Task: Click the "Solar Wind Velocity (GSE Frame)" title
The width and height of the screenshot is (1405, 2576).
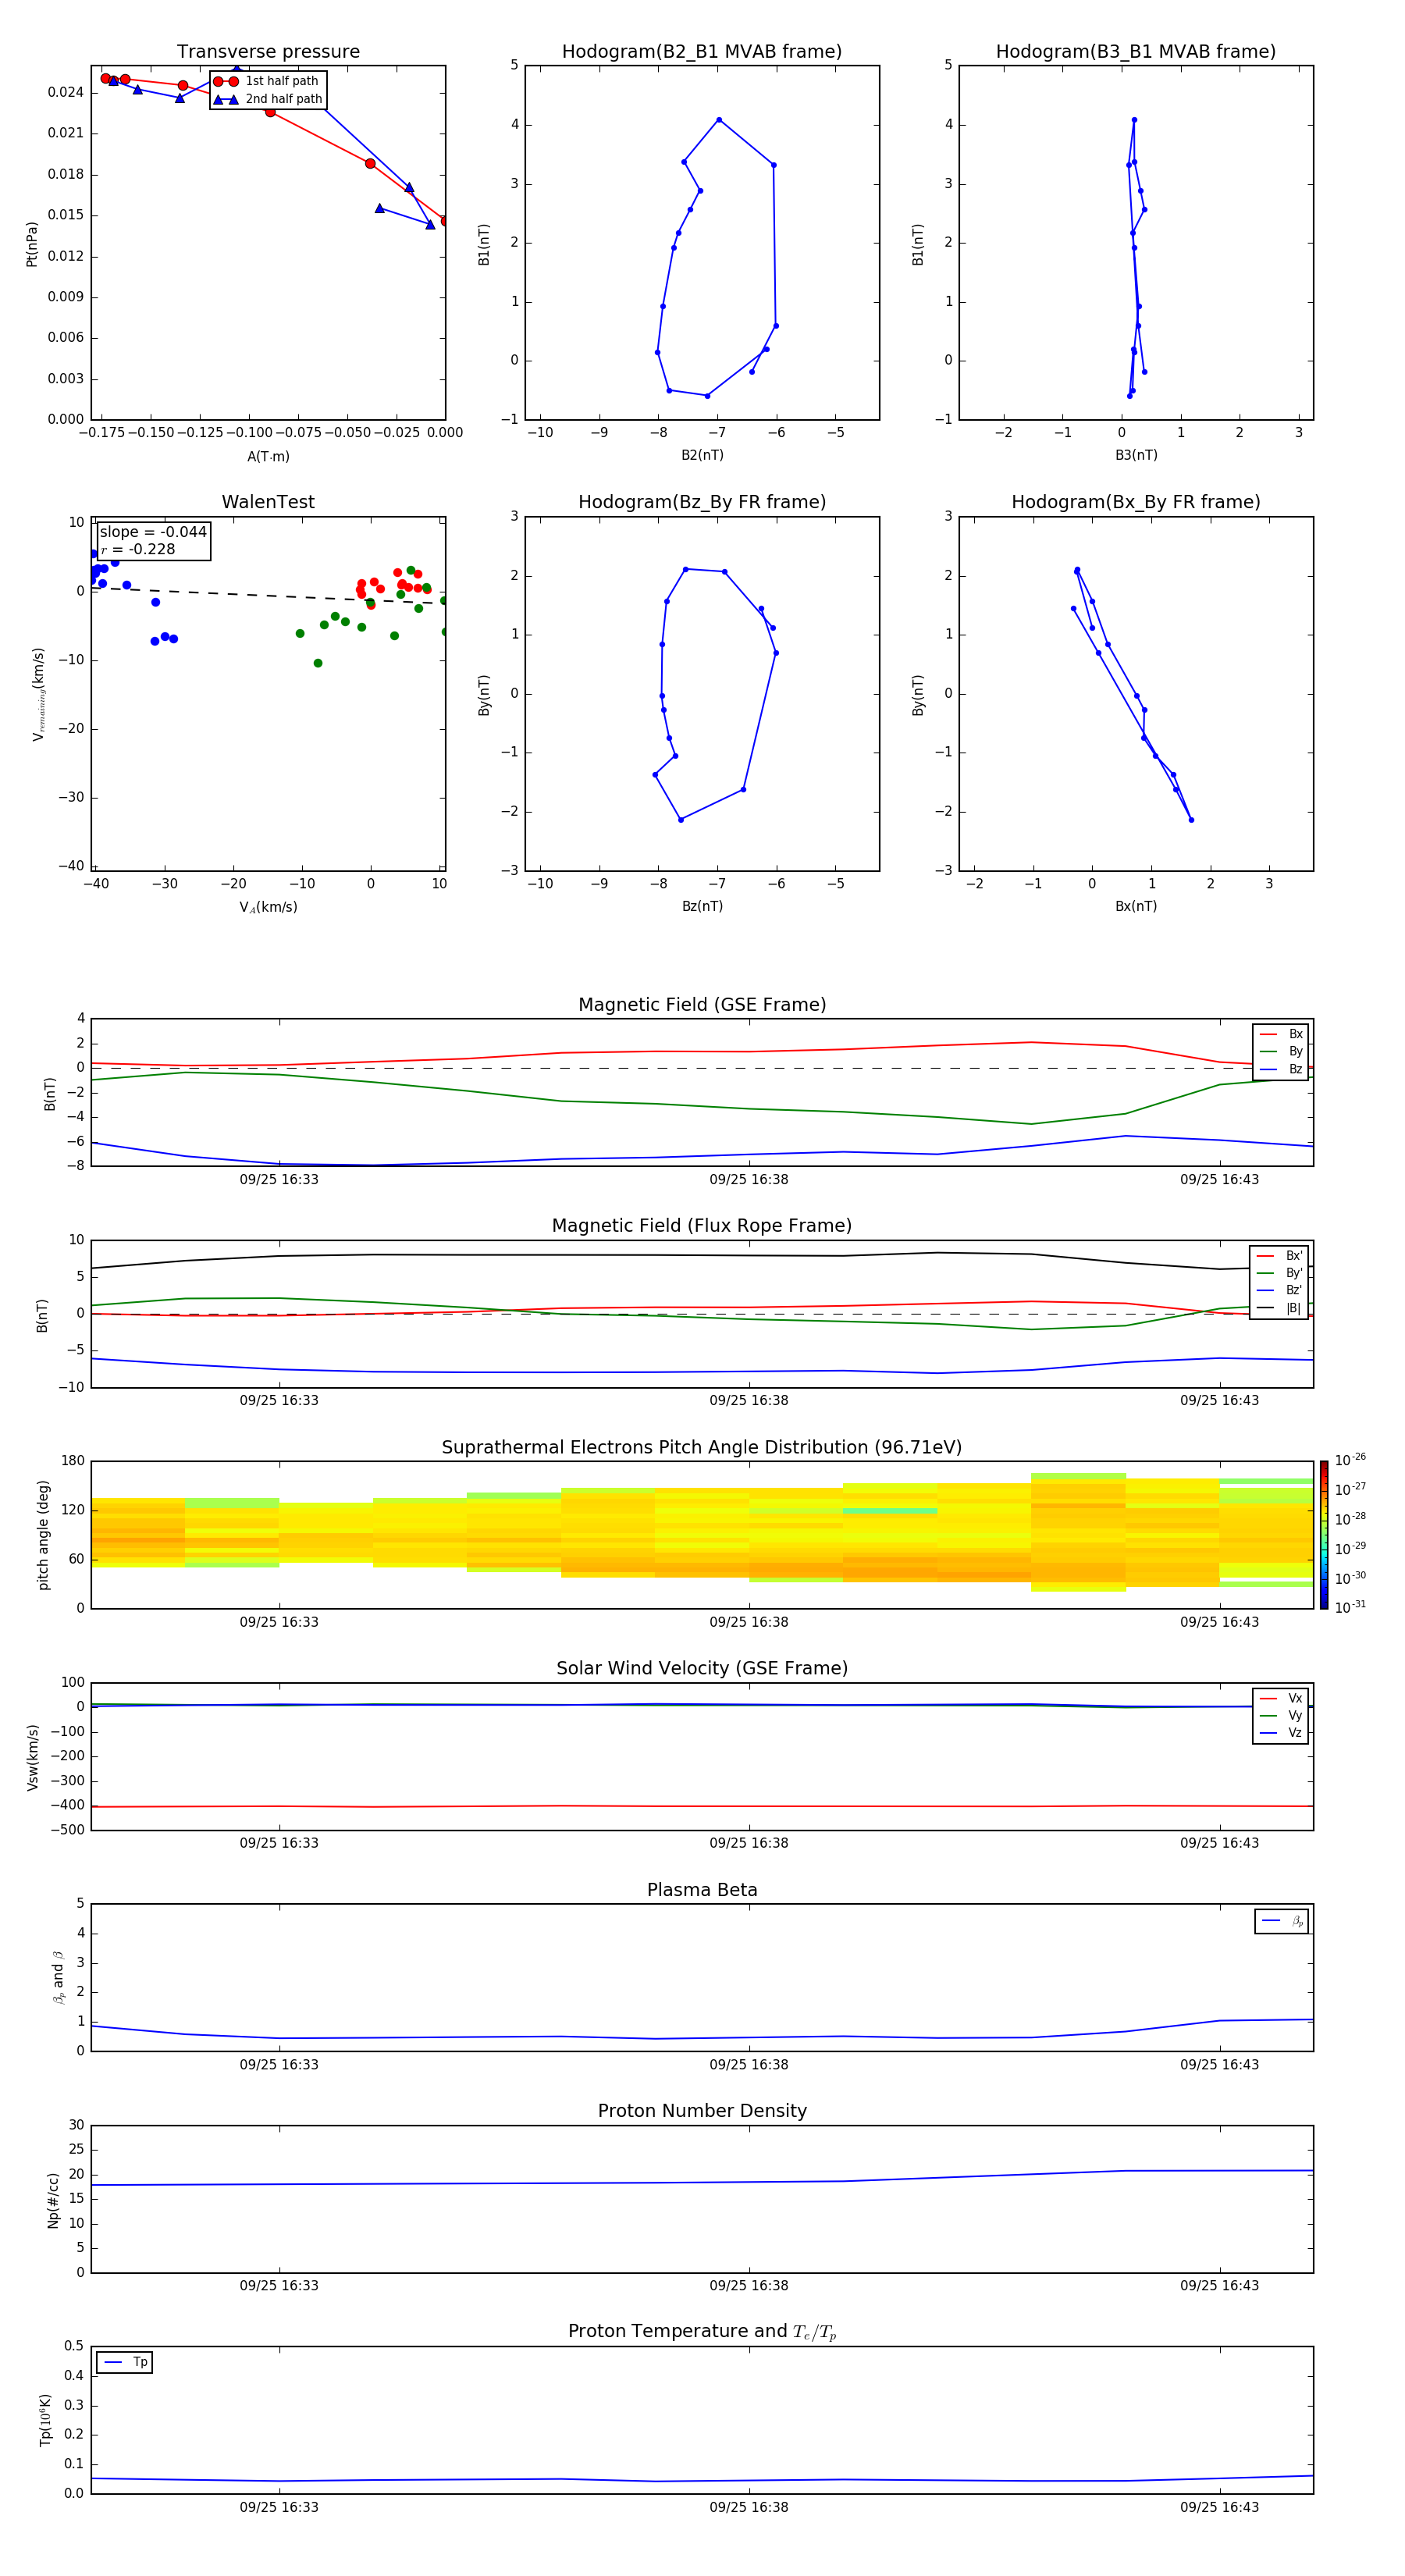Action: (702, 1669)
